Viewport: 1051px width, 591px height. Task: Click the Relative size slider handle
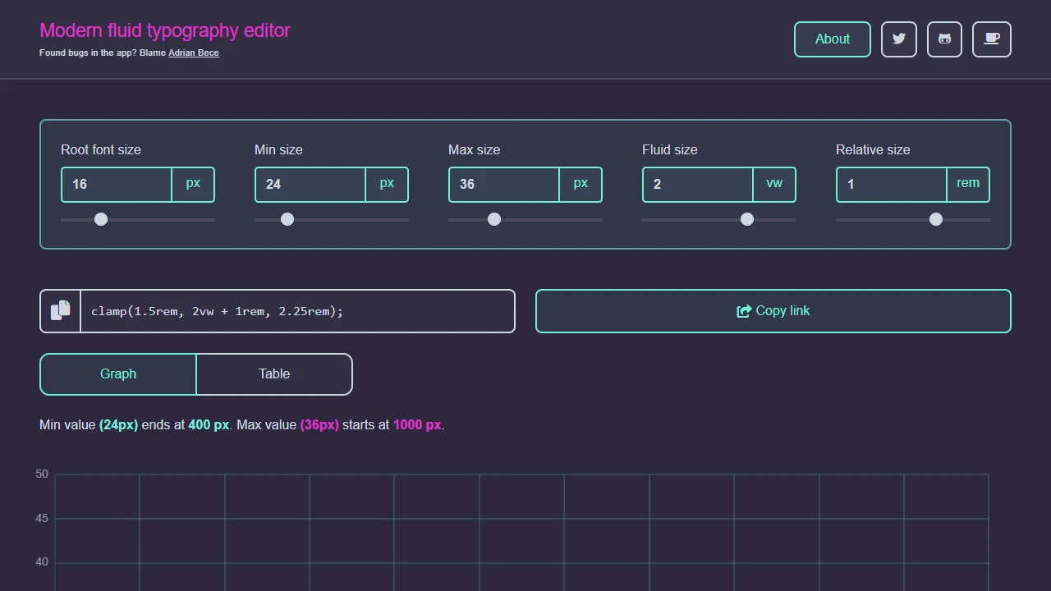[935, 219]
